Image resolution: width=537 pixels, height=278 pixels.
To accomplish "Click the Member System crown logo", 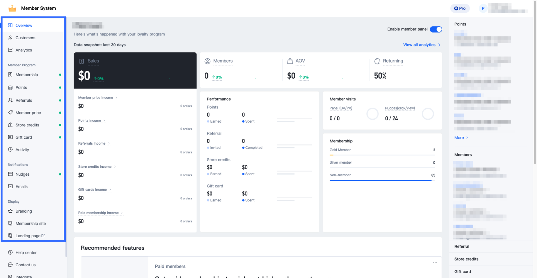I will 12,9.
